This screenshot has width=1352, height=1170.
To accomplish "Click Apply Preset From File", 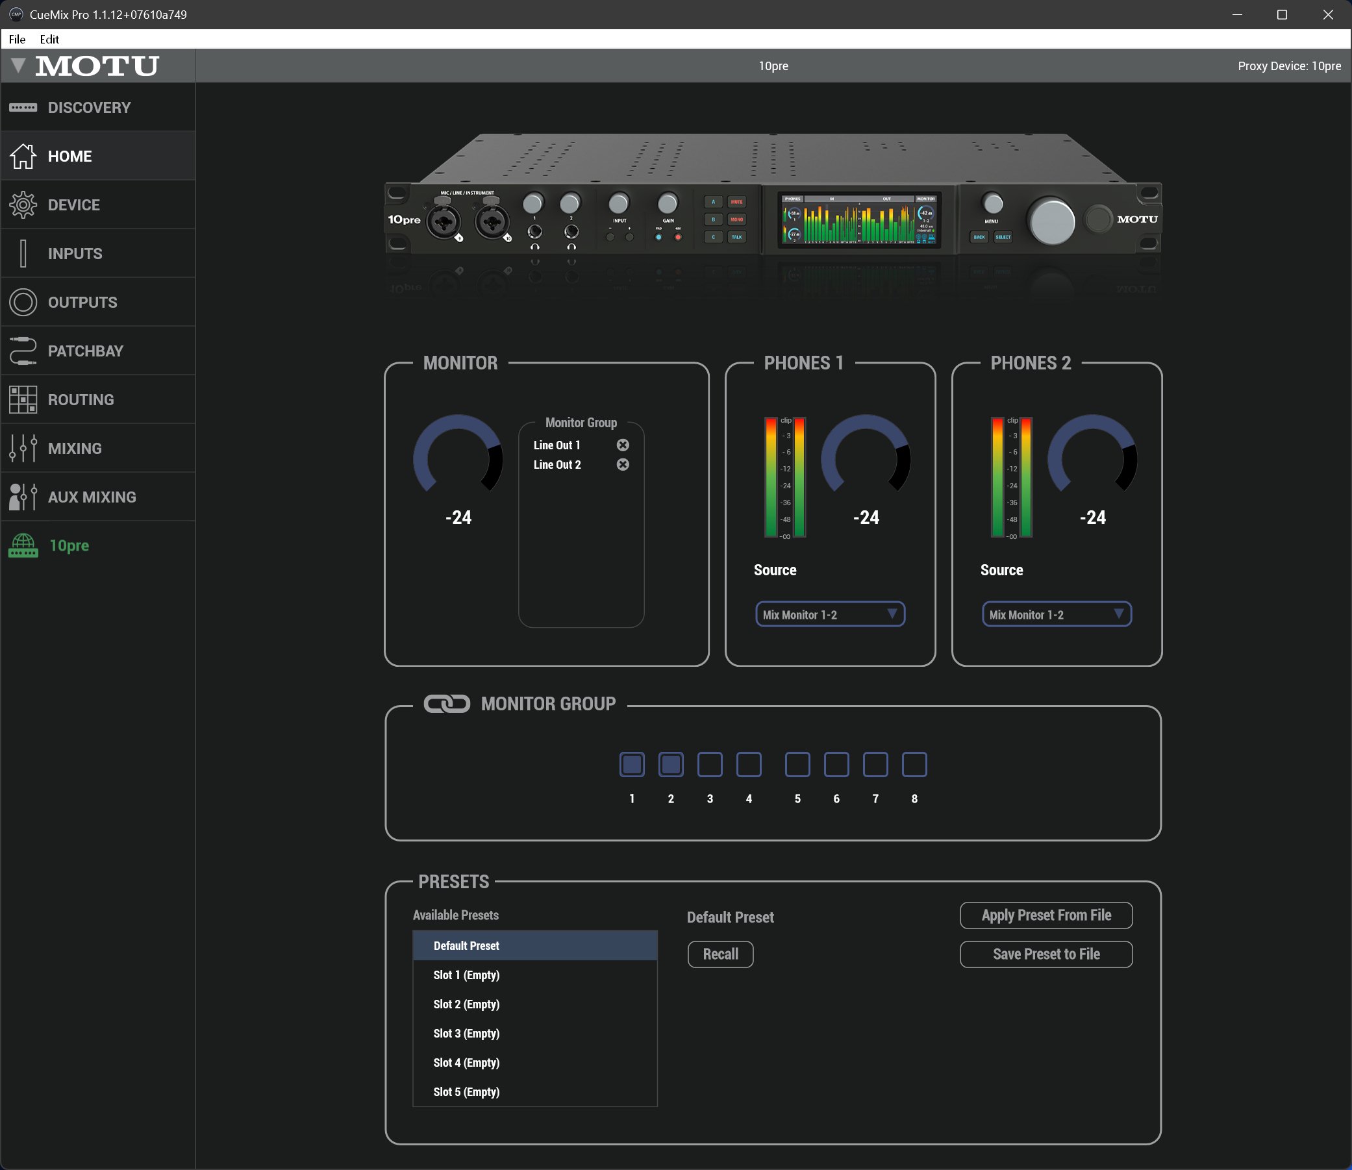I will 1047,915.
